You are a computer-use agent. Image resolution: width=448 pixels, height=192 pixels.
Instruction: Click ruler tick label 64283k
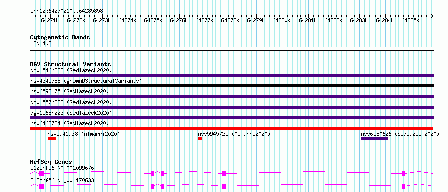click(359, 20)
